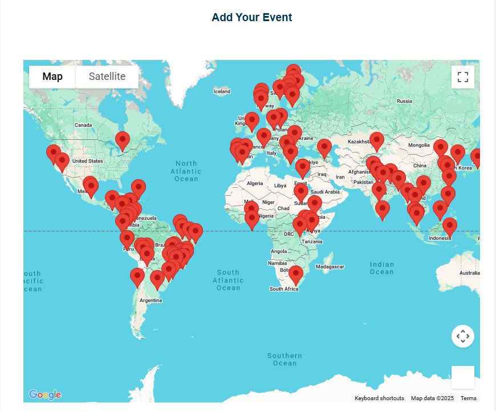Select the pin right of the Mongolia label
The image size is (496, 411).
pos(441,149)
